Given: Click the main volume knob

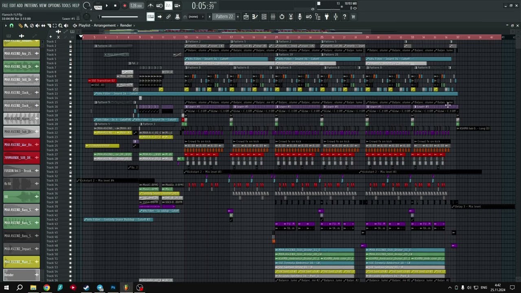Looking at the screenshot, I should click(x=87, y=6).
